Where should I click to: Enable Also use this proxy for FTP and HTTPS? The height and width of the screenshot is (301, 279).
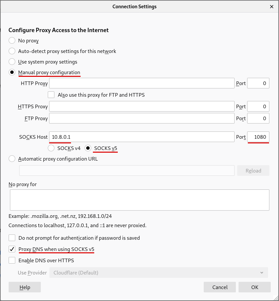pyautogui.click(x=51, y=95)
